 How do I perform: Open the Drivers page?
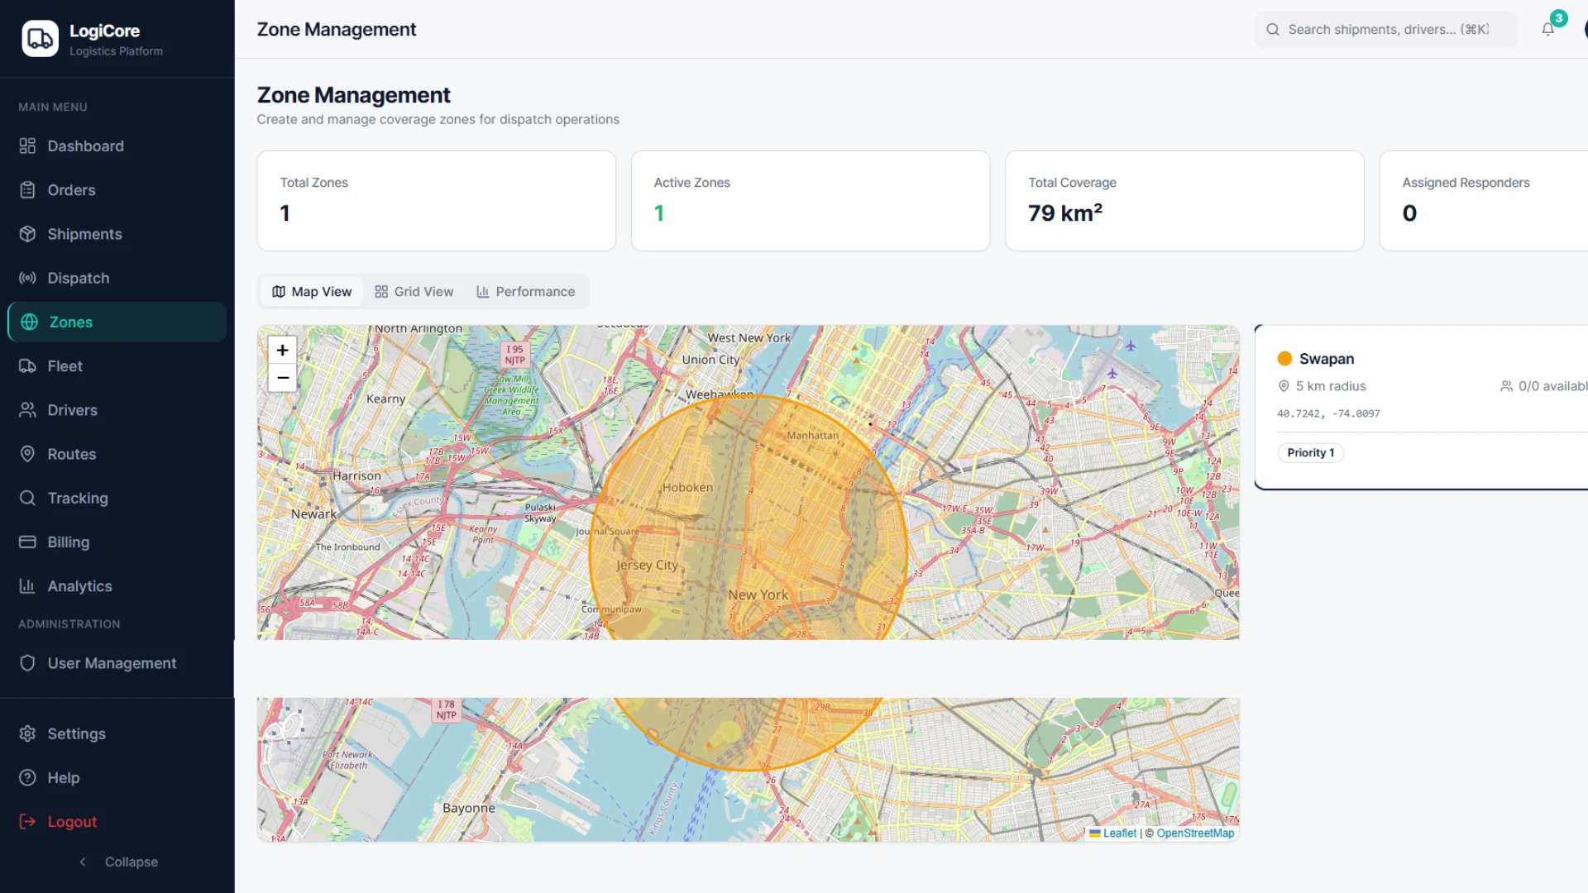coord(117,410)
